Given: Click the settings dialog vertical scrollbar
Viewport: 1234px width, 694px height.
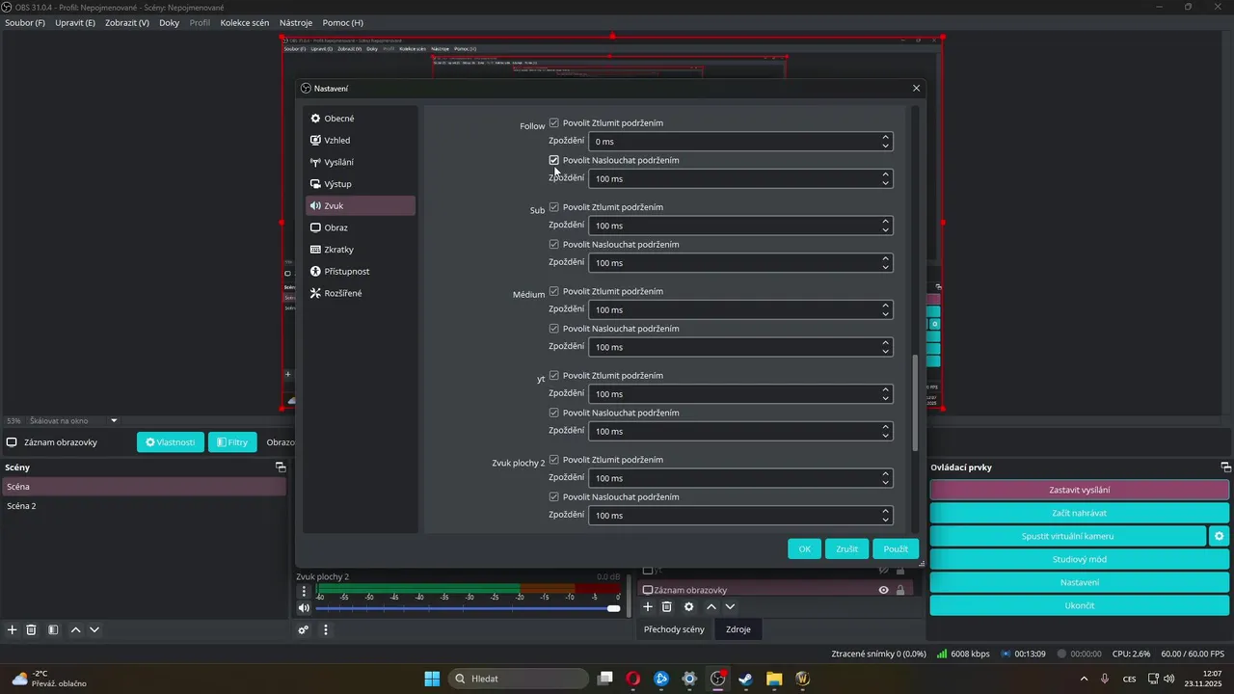Looking at the screenshot, I should 916,401.
